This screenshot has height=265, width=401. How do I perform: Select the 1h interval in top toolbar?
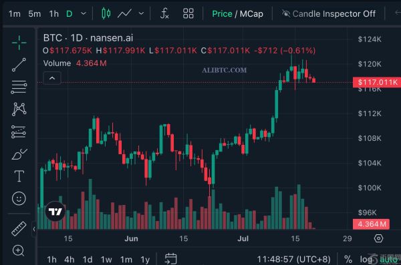click(x=54, y=14)
